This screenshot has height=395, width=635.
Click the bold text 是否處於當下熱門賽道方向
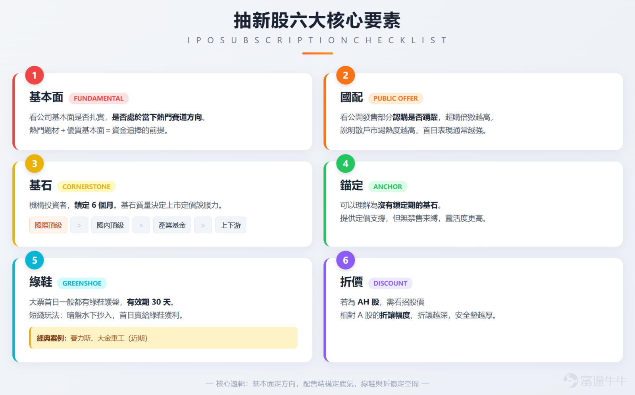point(157,117)
